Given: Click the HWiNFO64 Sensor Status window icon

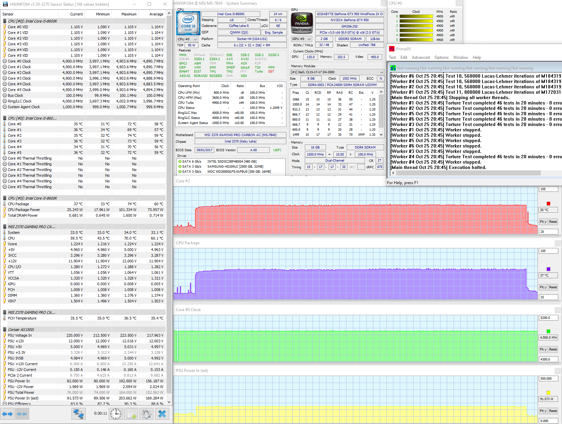Looking at the screenshot, I should [x=5, y=4].
